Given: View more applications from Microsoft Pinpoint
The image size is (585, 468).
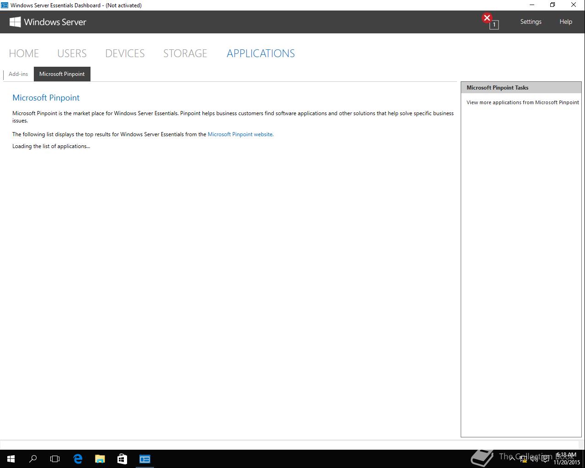Looking at the screenshot, I should [x=522, y=102].
